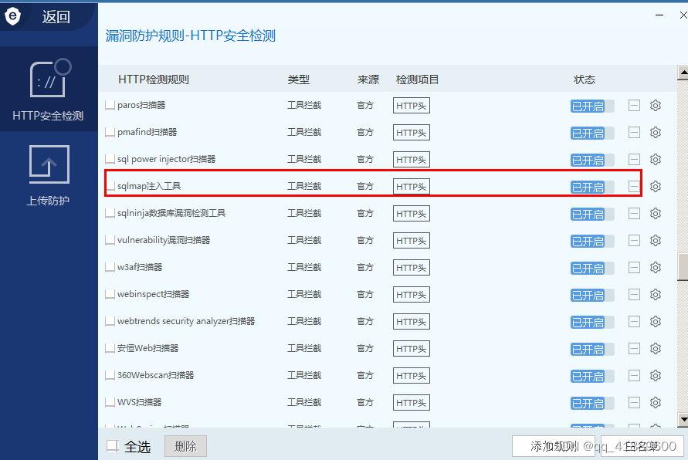Click the HTTP检测规则 column header
The image size is (688, 460).
click(154, 79)
